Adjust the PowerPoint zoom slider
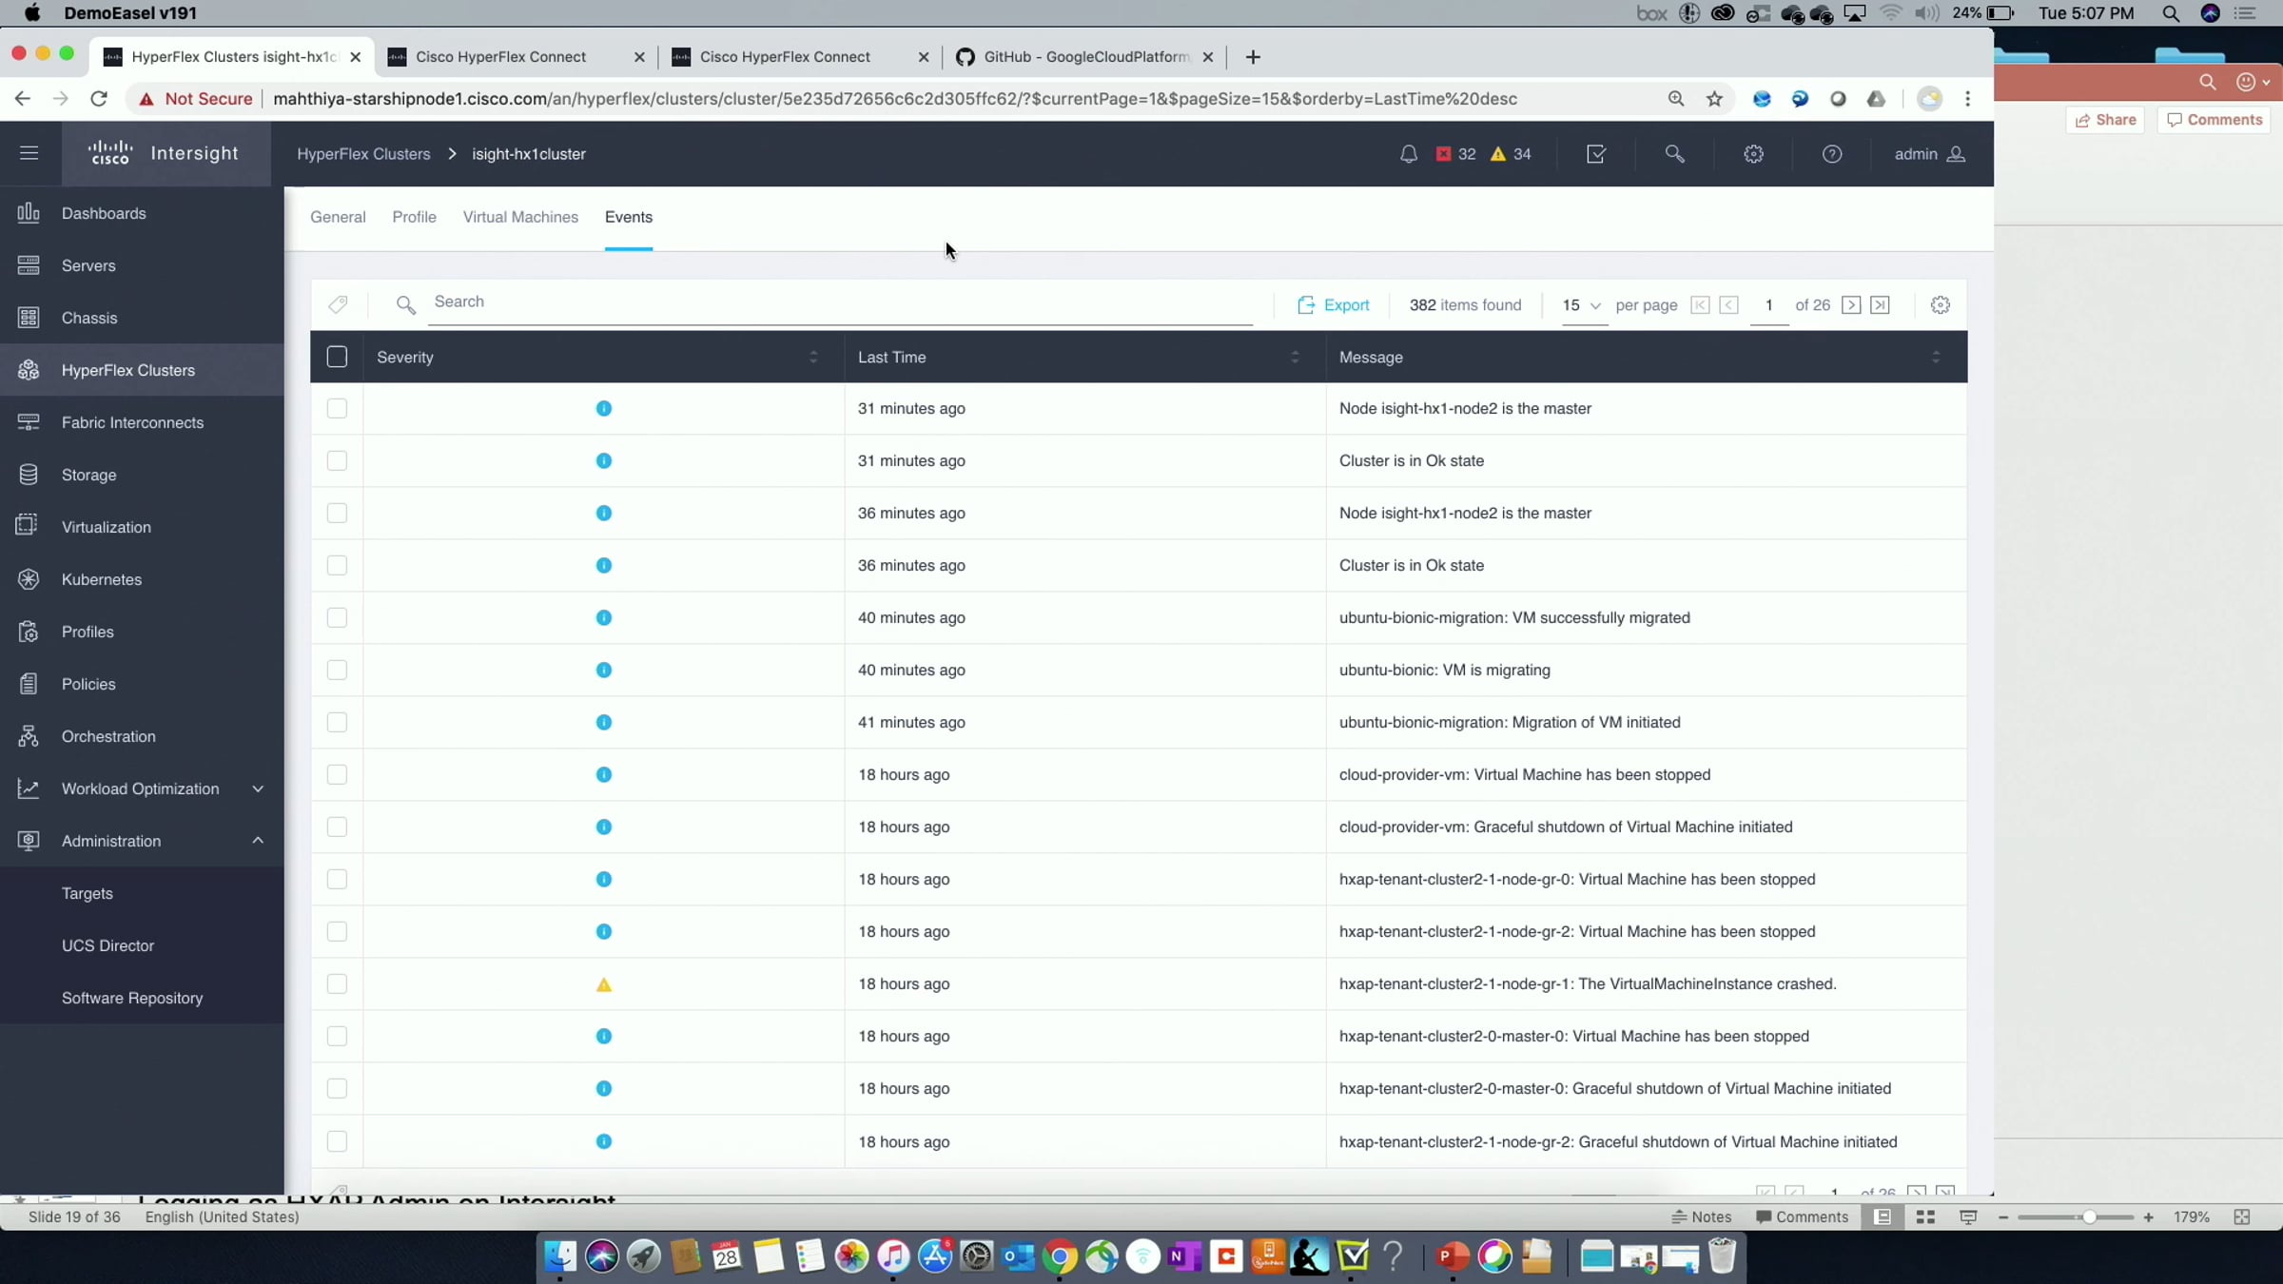This screenshot has width=2283, height=1284. point(2088,1217)
